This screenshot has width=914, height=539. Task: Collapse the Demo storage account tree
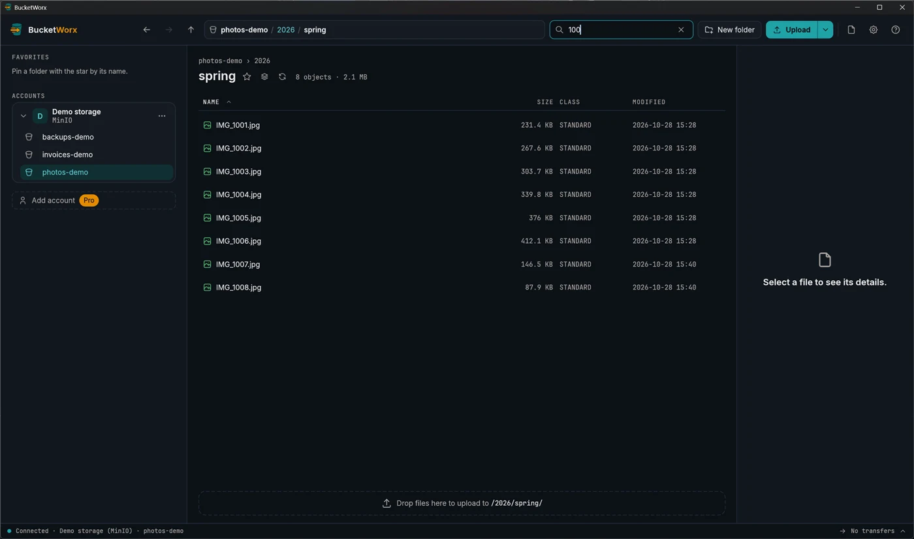24,116
